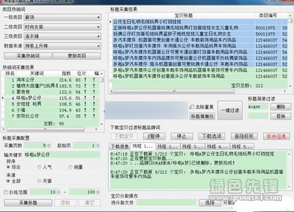Switch to the 线程 2 tab

pyautogui.click(x=168, y=146)
